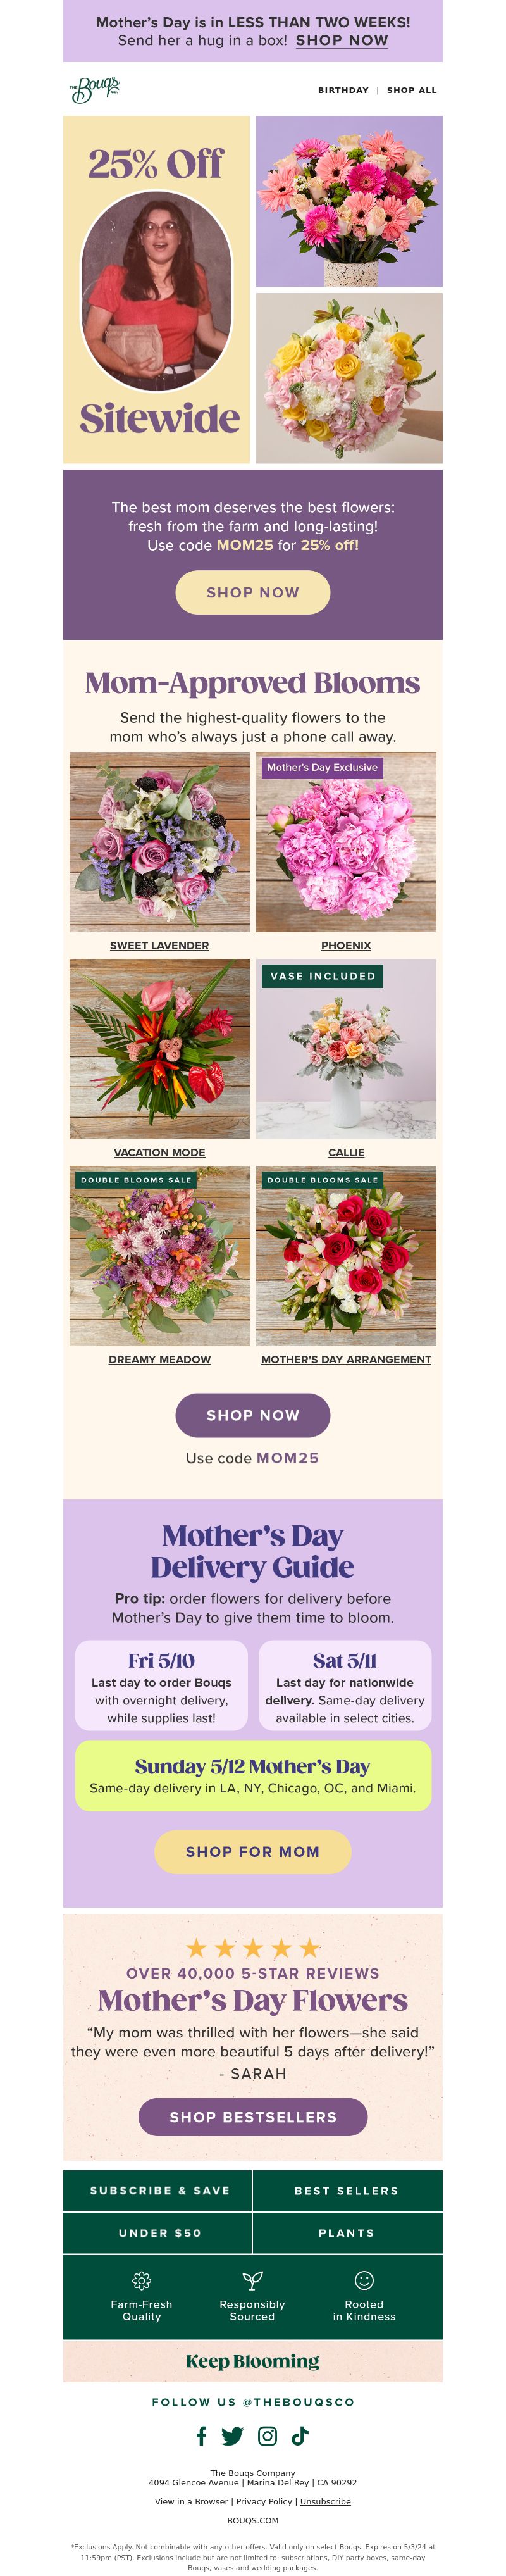This screenshot has width=506, height=2576.
Task: Follow the SHOP NOW link in top banner
Action: (x=342, y=40)
